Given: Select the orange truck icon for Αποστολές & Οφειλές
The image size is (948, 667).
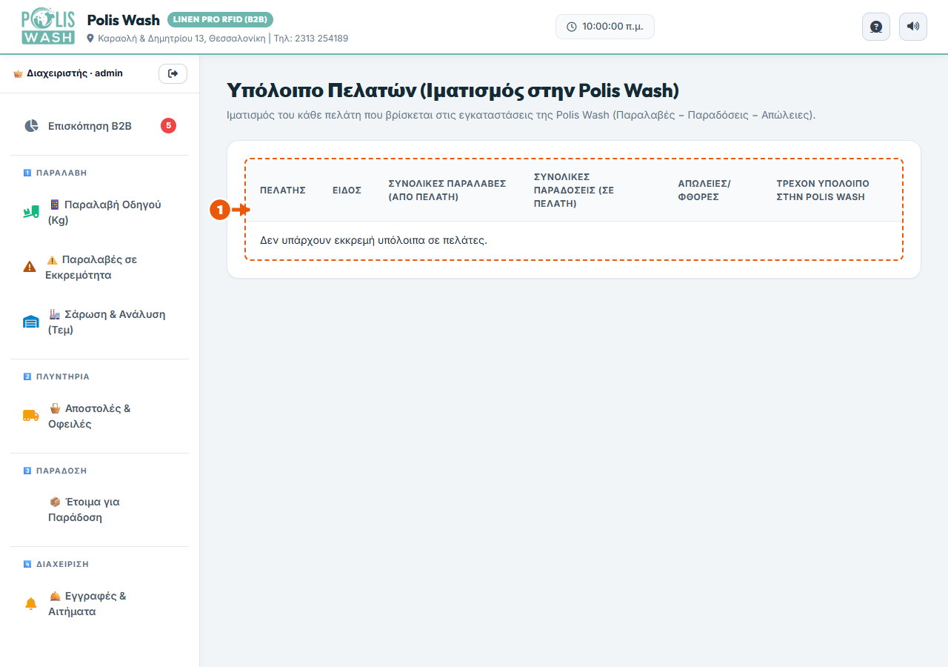Looking at the screenshot, I should click(x=30, y=416).
